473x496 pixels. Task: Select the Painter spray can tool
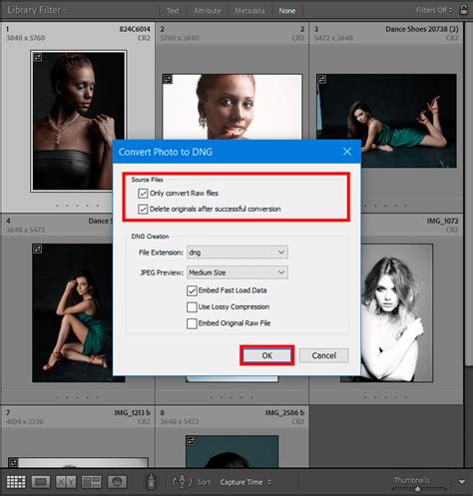(x=152, y=481)
